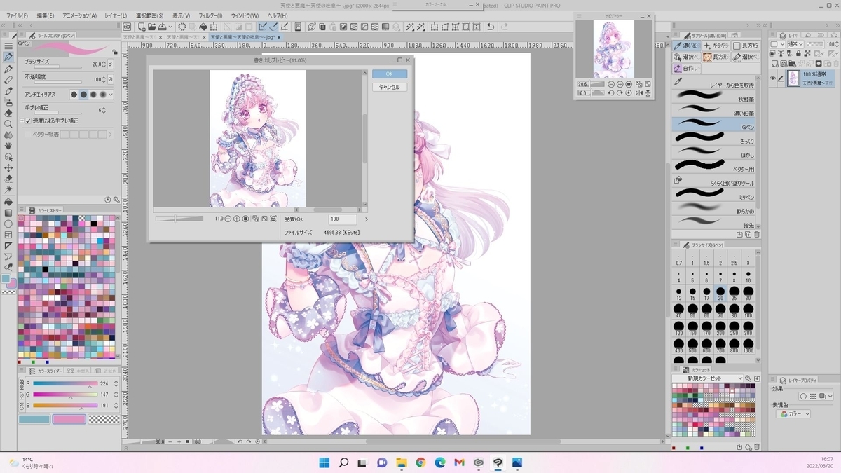This screenshot has width=841, height=473.
Task: Select the zoom magnifier tool
Action: tap(8, 124)
